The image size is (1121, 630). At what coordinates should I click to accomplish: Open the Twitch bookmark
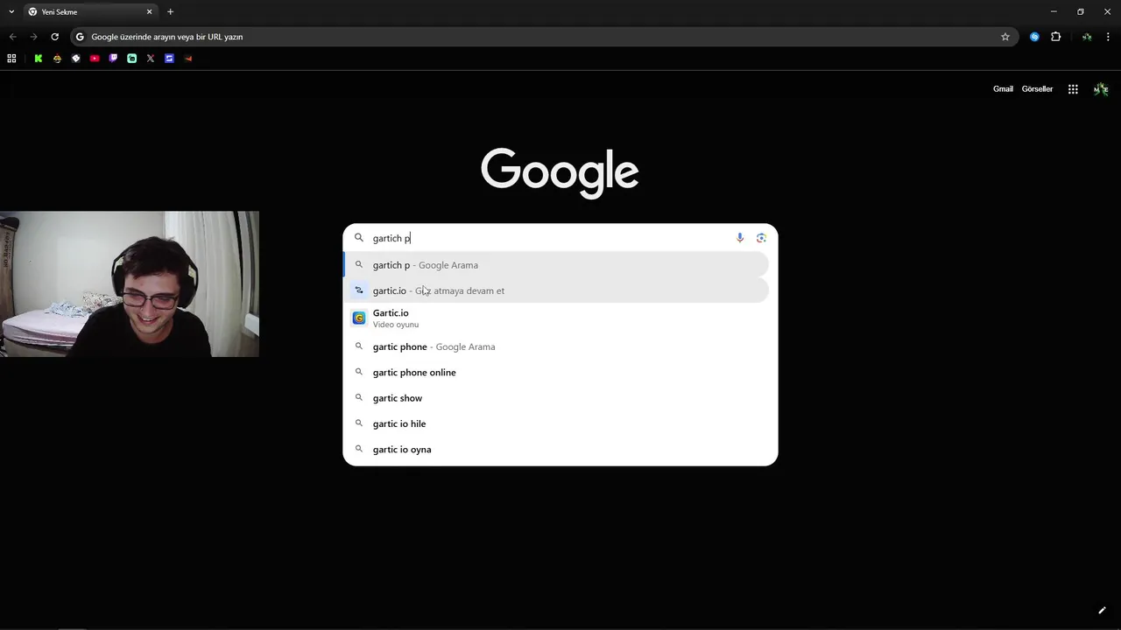[113, 59]
